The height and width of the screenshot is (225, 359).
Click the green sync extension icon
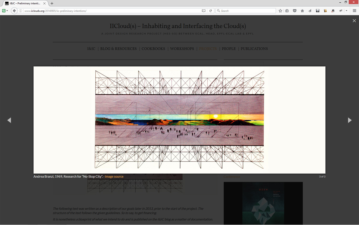pos(4,11)
